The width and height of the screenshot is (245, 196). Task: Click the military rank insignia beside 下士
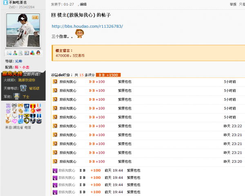tap(17, 96)
